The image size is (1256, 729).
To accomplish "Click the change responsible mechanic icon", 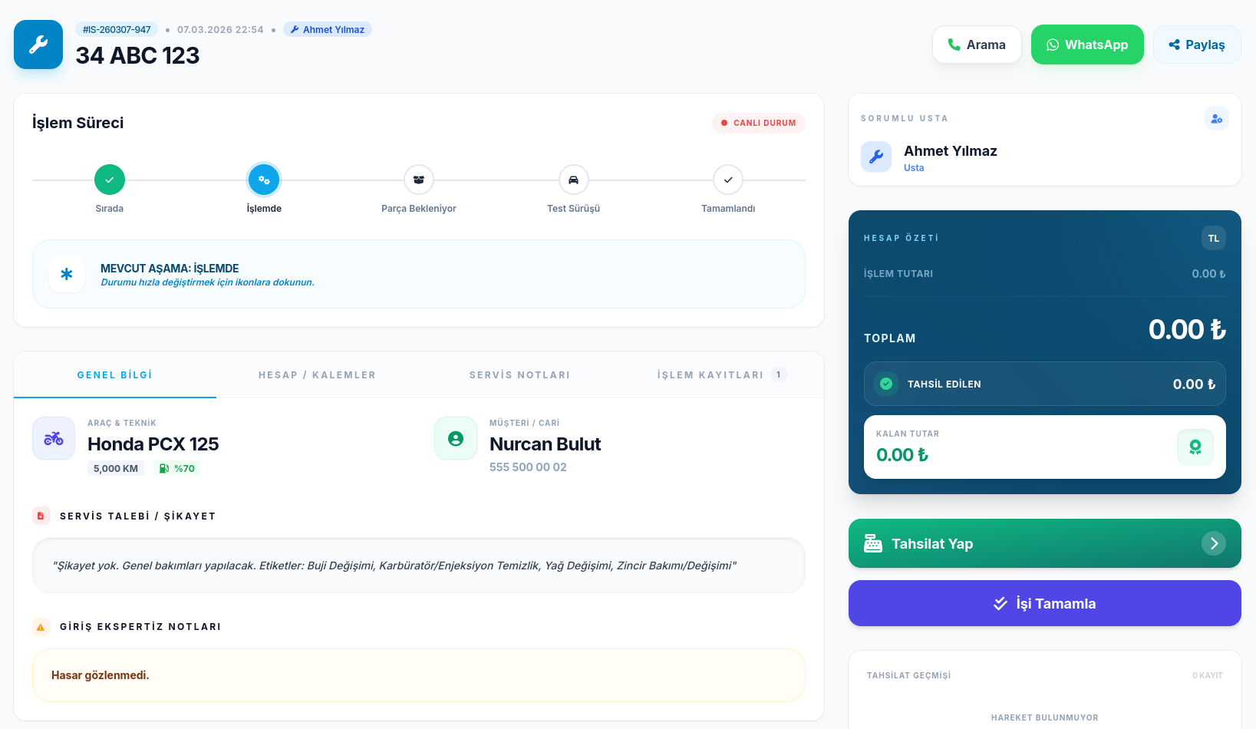I will pos(1216,119).
